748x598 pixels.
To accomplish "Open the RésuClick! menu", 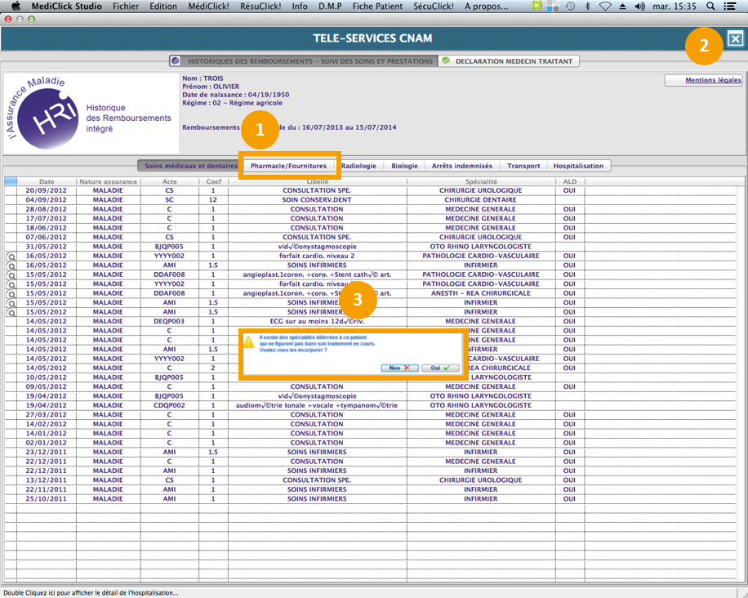I will [x=260, y=7].
